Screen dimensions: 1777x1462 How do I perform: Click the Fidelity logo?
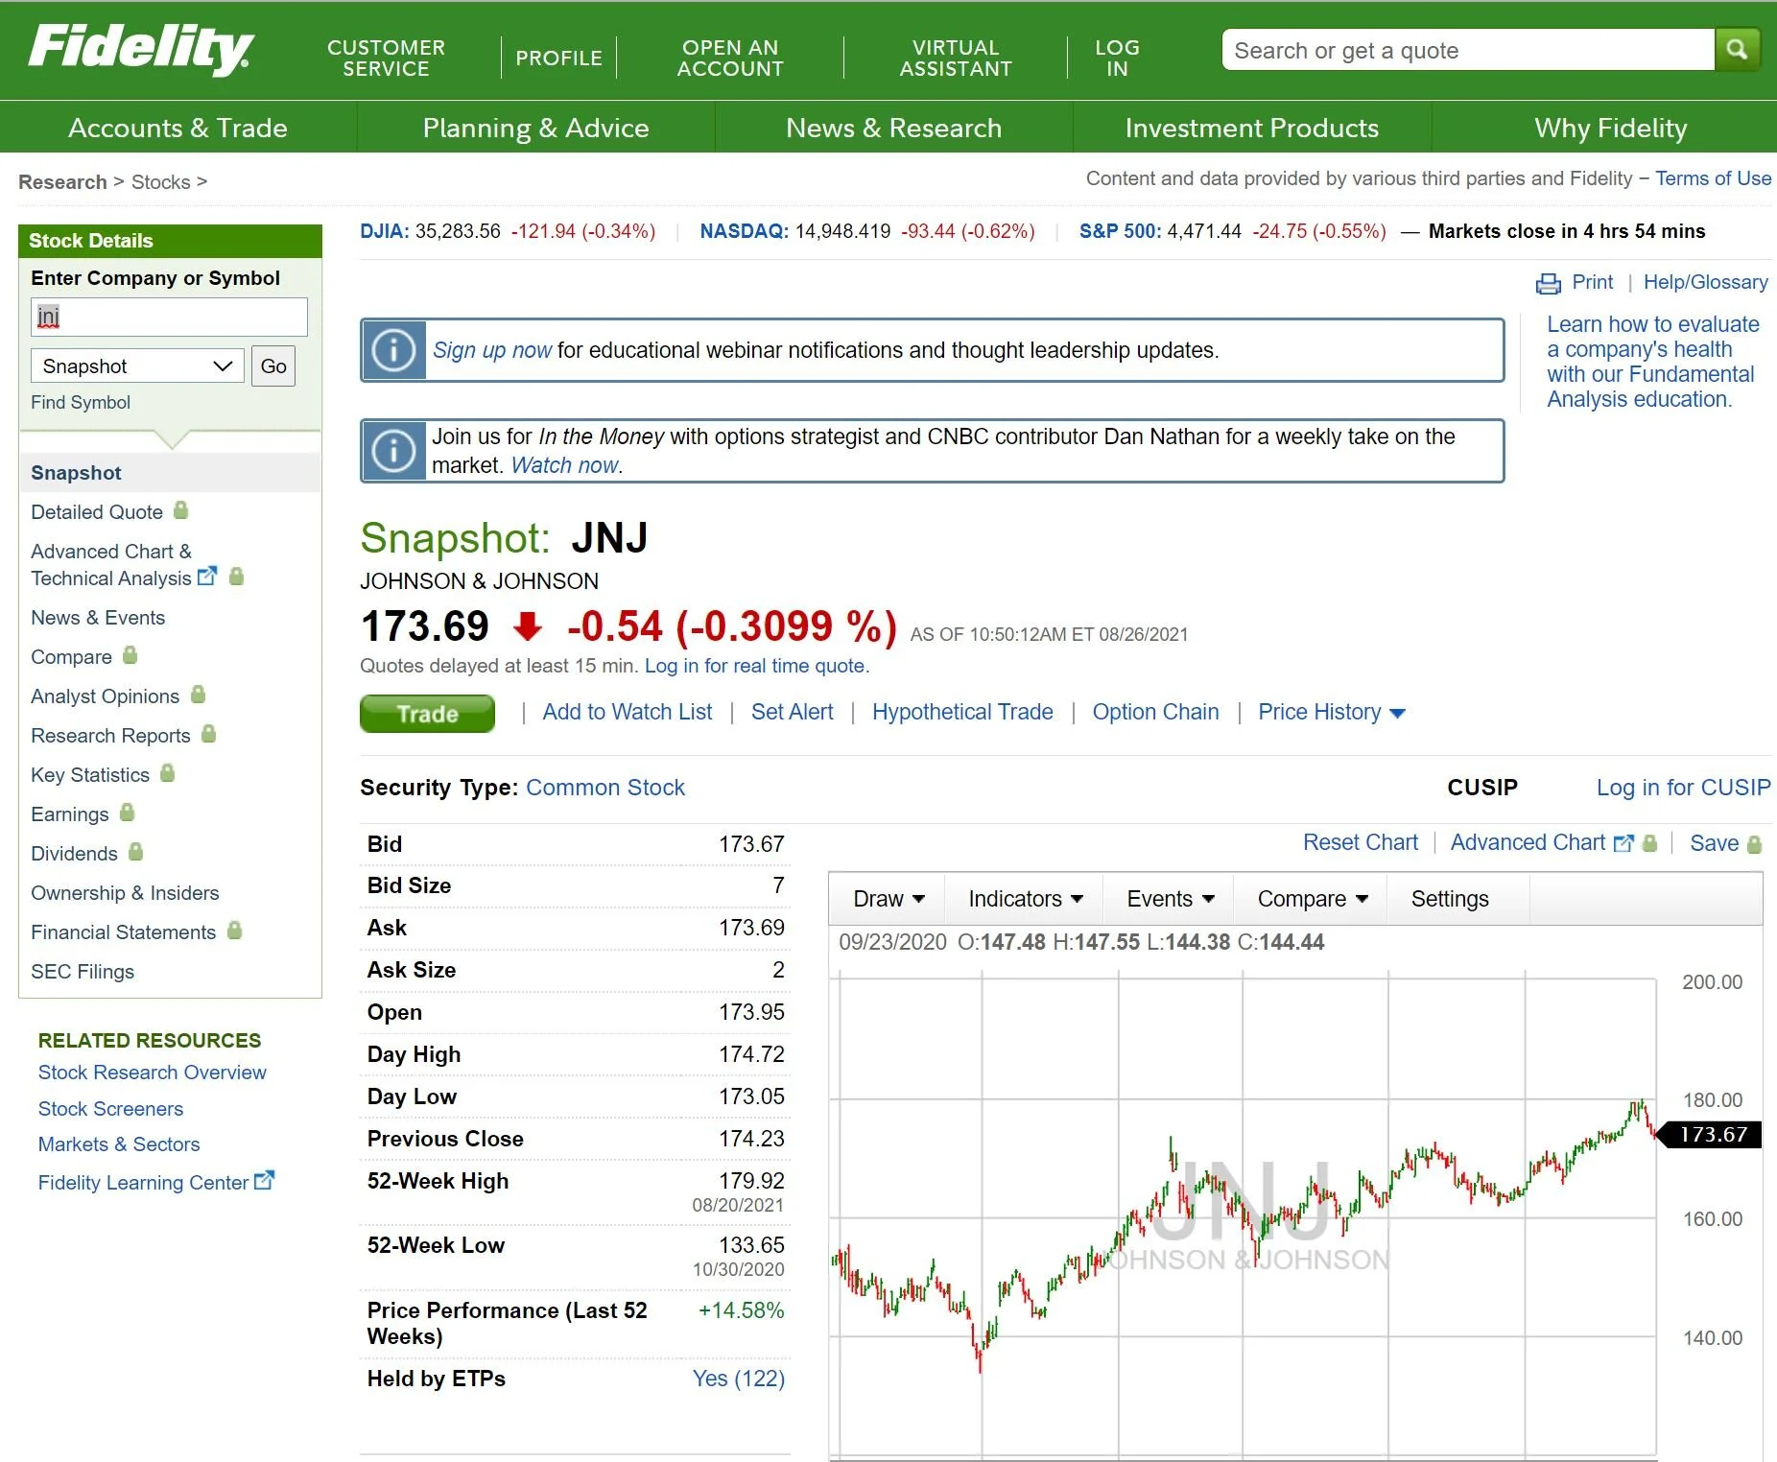tap(141, 49)
